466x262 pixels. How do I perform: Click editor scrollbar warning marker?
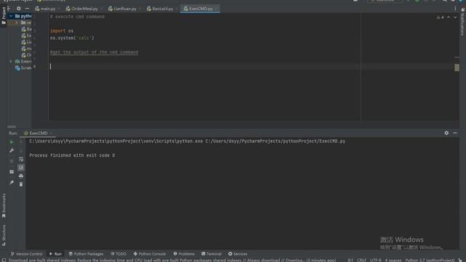tap(457, 68)
